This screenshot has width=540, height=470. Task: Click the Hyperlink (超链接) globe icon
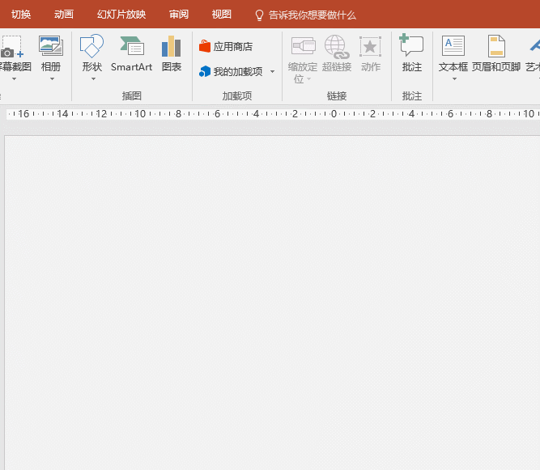335,47
